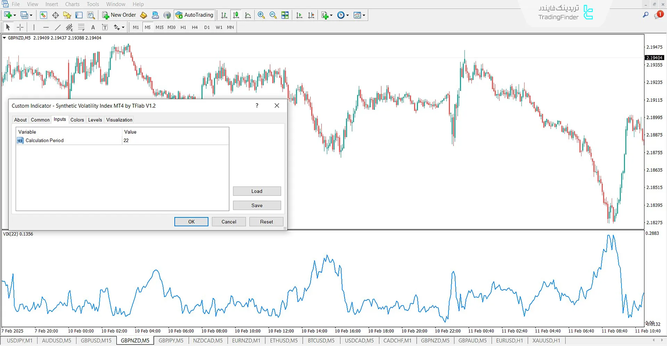Switch to the Colors tab
The height and width of the screenshot is (346, 667).
[x=77, y=120]
